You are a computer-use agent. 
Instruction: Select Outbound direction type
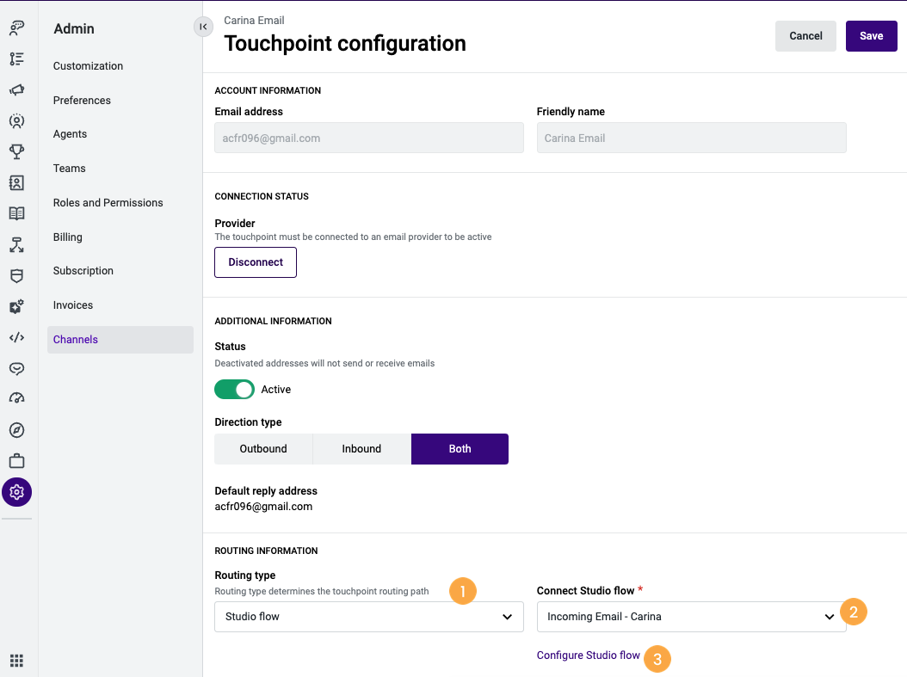263,449
